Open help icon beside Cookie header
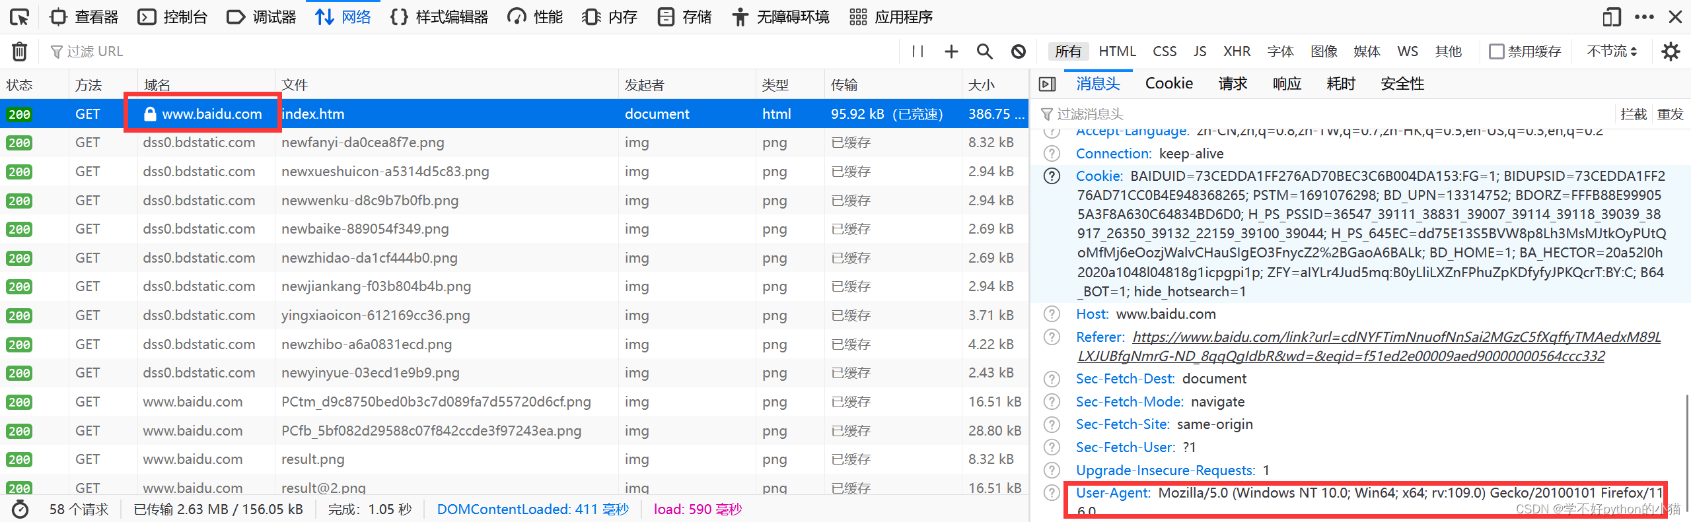The image size is (1691, 522). coord(1052,176)
